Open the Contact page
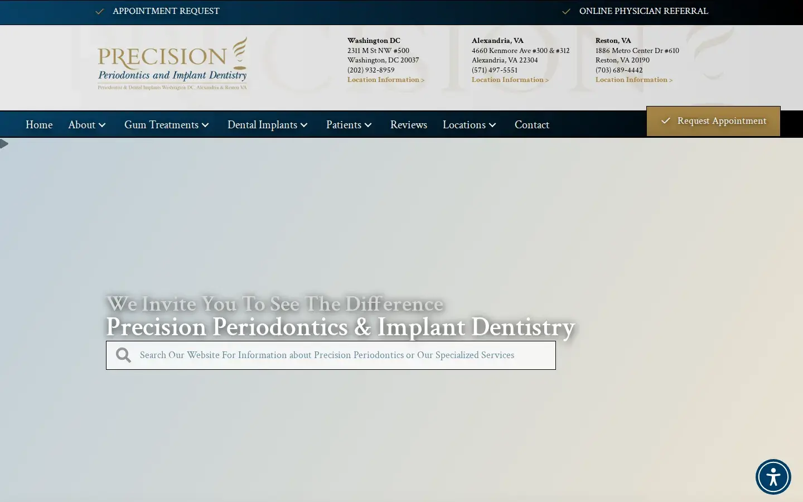The height and width of the screenshot is (502, 803). tap(532, 124)
